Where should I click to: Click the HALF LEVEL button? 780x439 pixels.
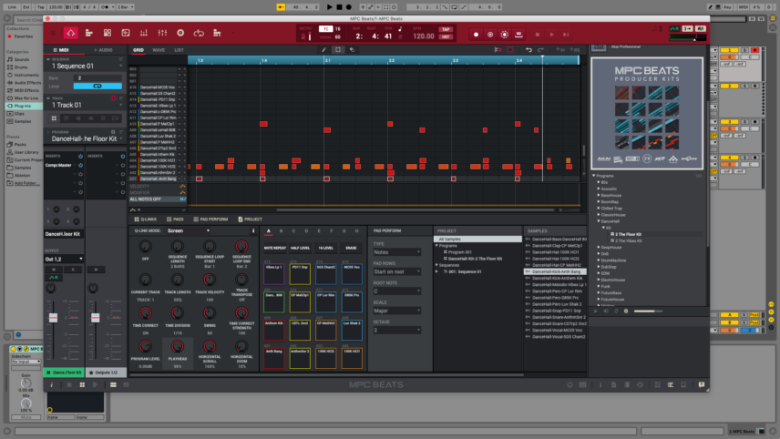click(300, 248)
